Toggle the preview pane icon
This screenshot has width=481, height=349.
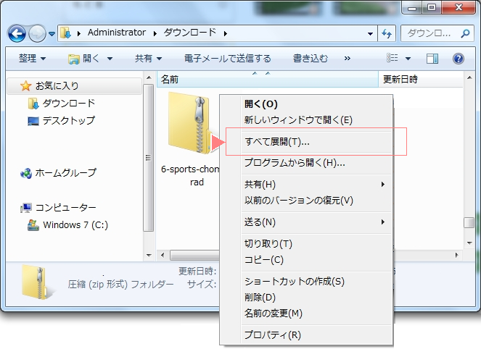tap(432, 58)
